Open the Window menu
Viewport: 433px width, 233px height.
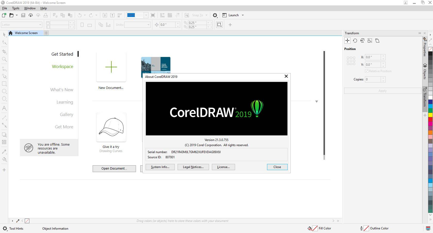click(x=30, y=8)
